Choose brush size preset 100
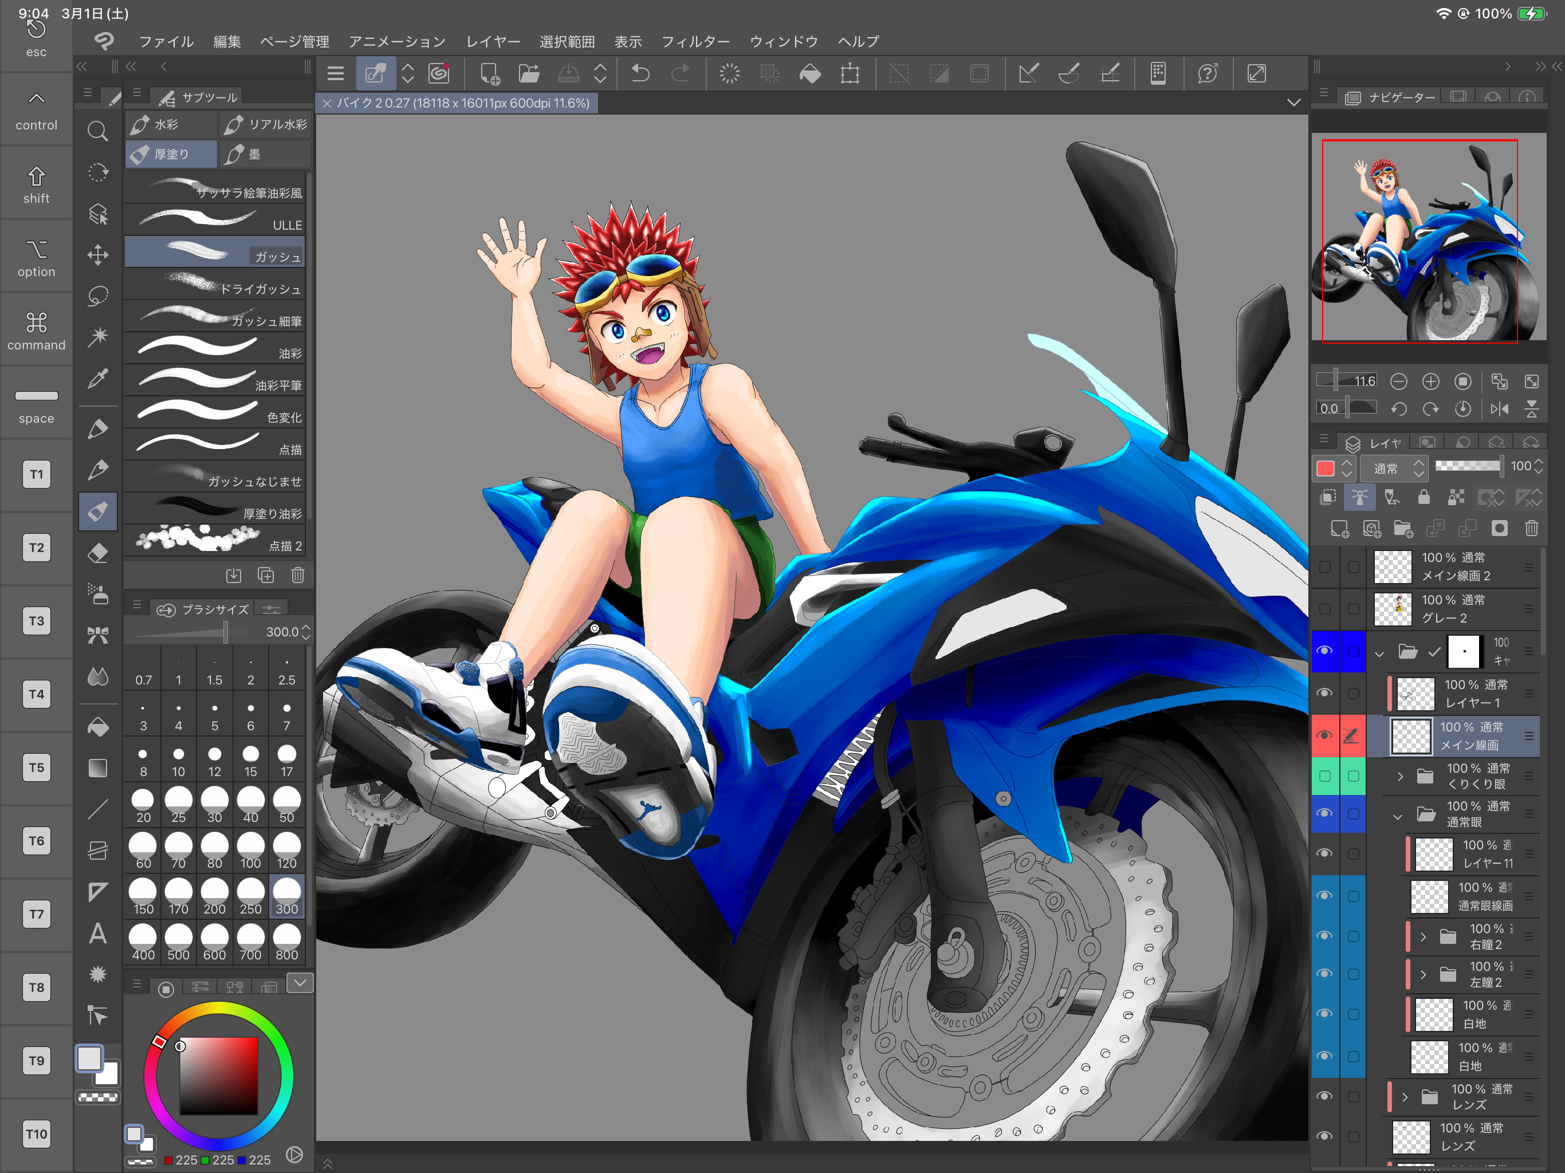Image resolution: width=1565 pixels, height=1173 pixels. [x=250, y=852]
